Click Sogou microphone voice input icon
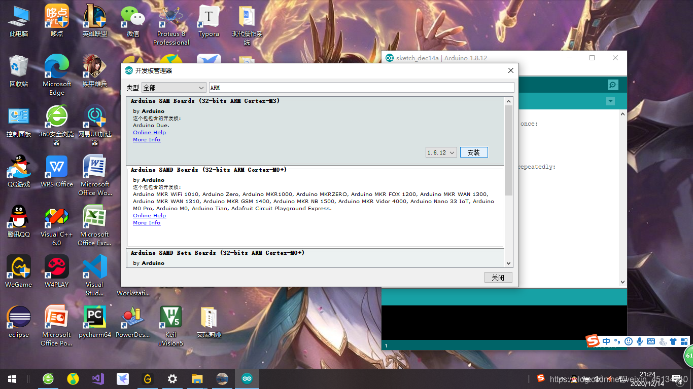This screenshot has height=389, width=693. click(640, 341)
